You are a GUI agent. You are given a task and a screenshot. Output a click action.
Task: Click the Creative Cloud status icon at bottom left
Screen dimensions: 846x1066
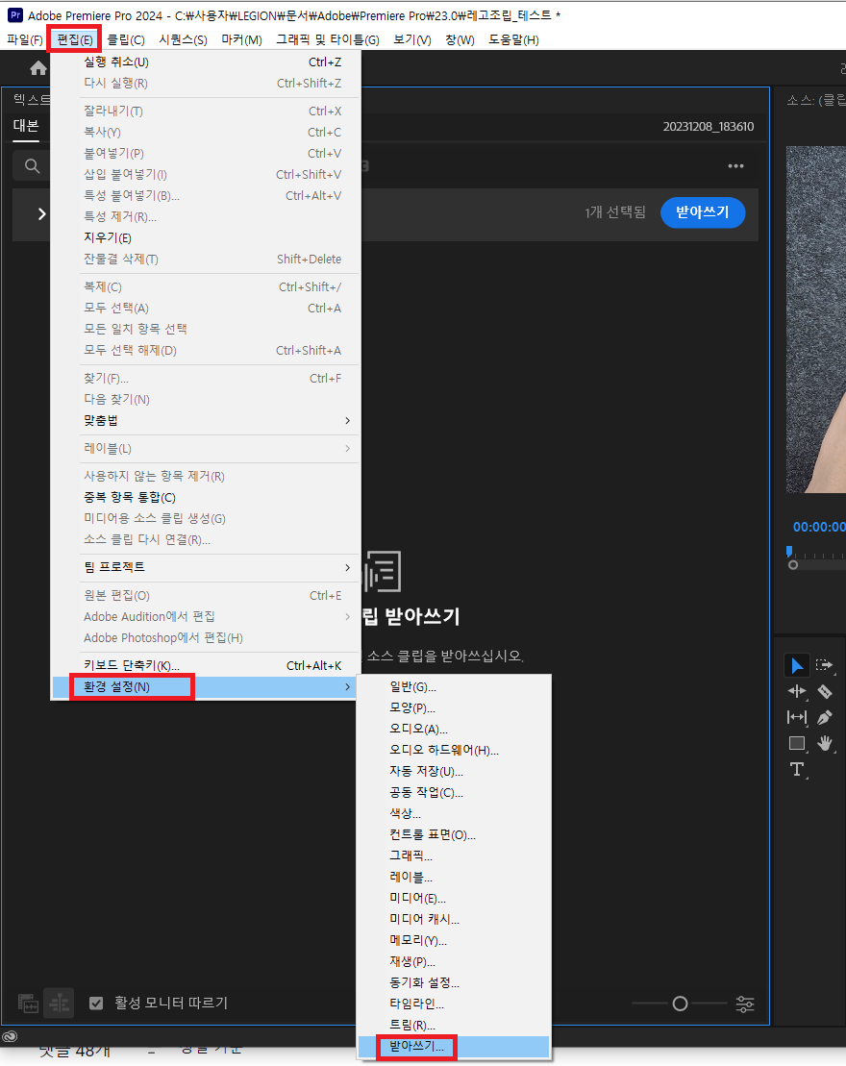10,1037
